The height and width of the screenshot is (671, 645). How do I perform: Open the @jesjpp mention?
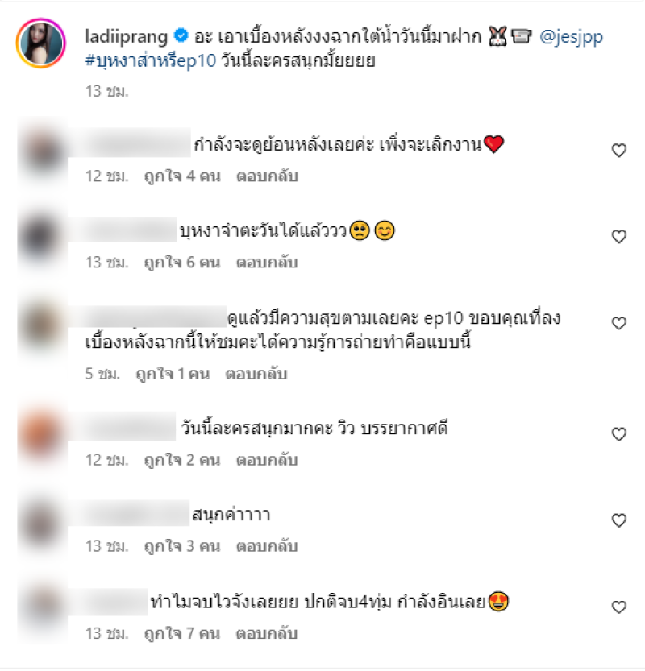pyautogui.click(x=571, y=37)
